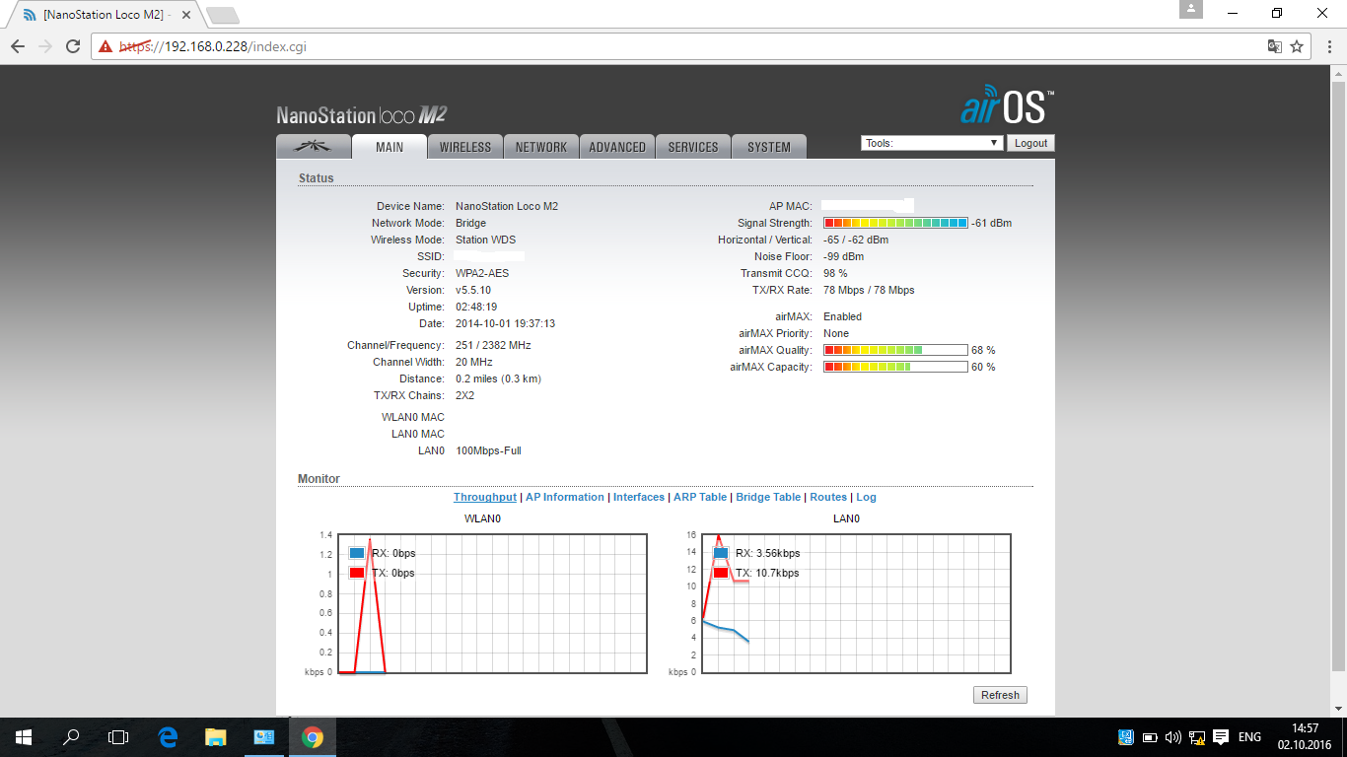Click the blue RX swatch in LAN0 graph

(721, 553)
